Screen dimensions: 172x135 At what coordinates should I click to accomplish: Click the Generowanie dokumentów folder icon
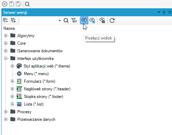pos(13,51)
